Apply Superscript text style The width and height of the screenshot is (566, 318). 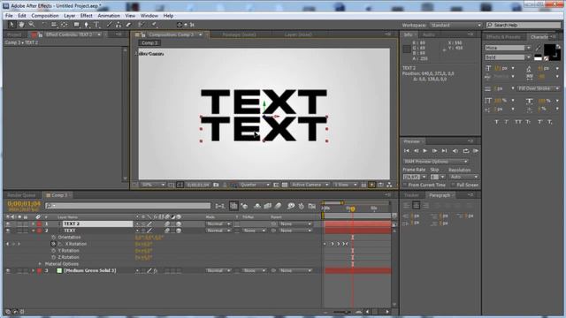pos(540,122)
